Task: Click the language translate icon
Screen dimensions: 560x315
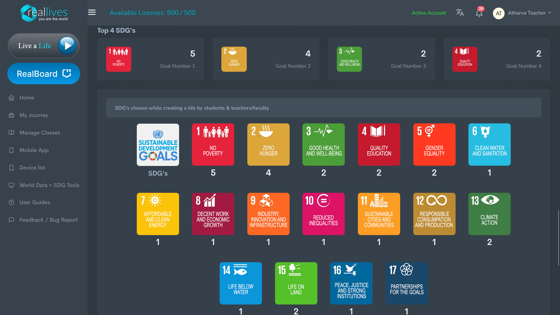Action: coord(460,13)
